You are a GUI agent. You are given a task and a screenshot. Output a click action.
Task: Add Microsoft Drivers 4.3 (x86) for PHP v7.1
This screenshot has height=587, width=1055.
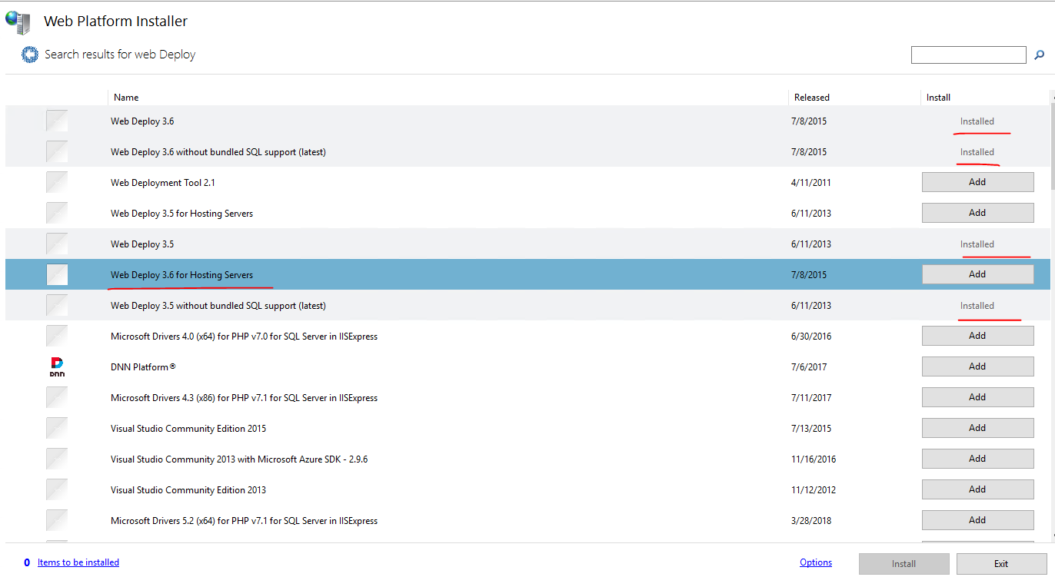pos(977,397)
